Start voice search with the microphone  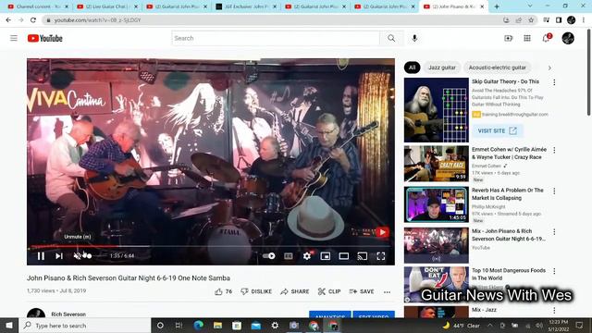point(414,38)
